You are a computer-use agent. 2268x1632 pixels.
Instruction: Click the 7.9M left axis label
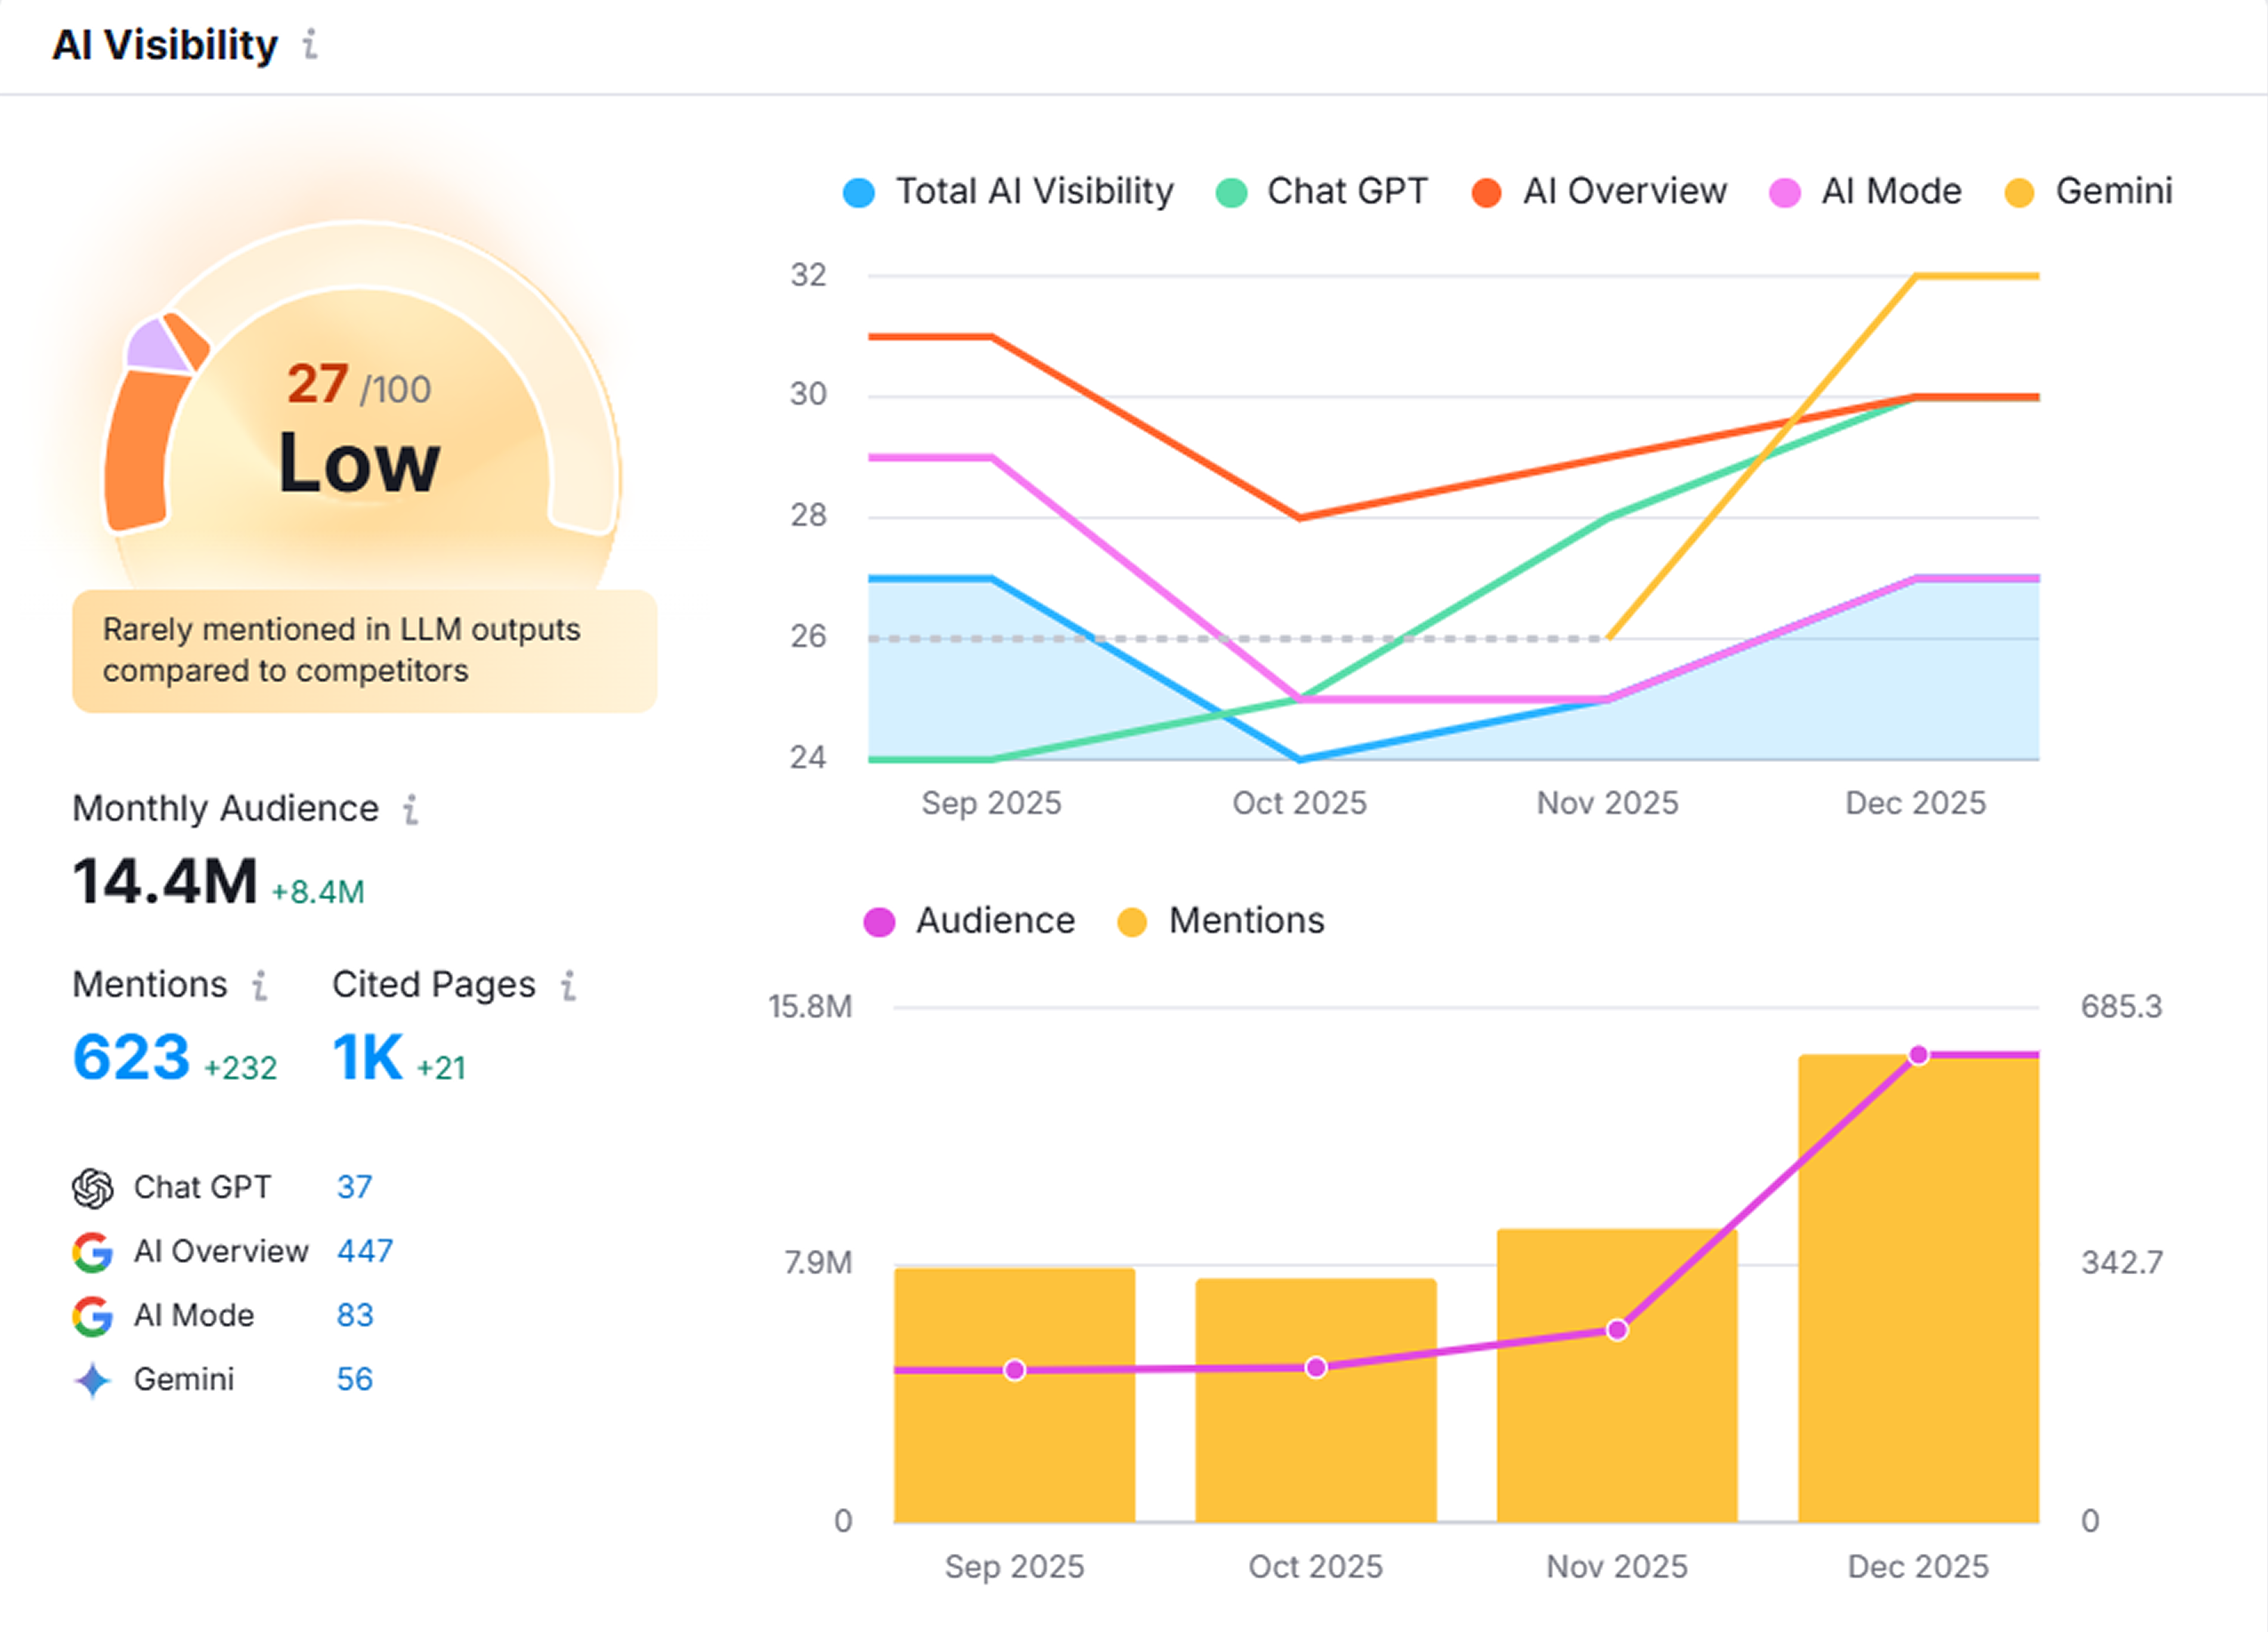click(x=818, y=1264)
